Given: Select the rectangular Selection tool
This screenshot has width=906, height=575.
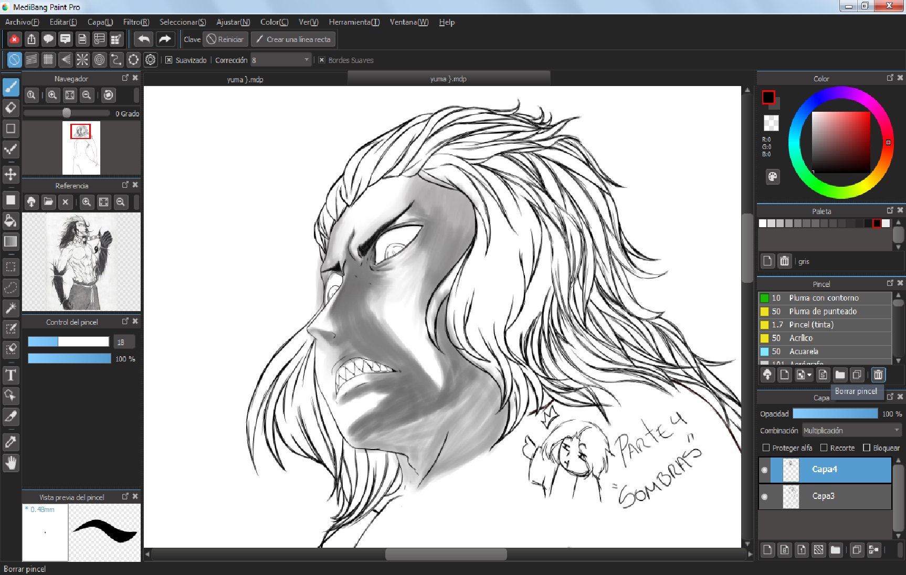Looking at the screenshot, I should pos(10,267).
